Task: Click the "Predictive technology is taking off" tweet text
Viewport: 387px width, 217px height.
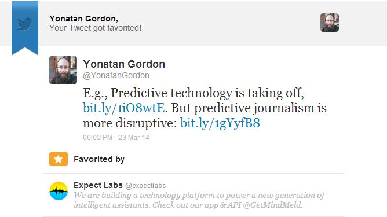Action: click(206, 93)
